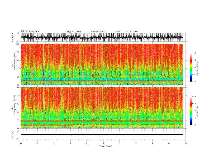
Task: Click the time axis tick label "1"
Action: click(37, 143)
